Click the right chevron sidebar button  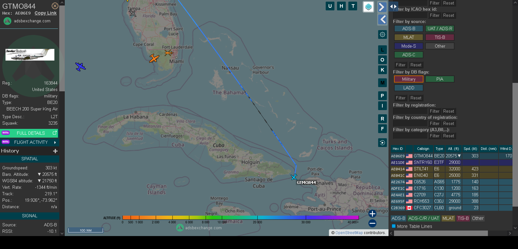(x=382, y=7)
